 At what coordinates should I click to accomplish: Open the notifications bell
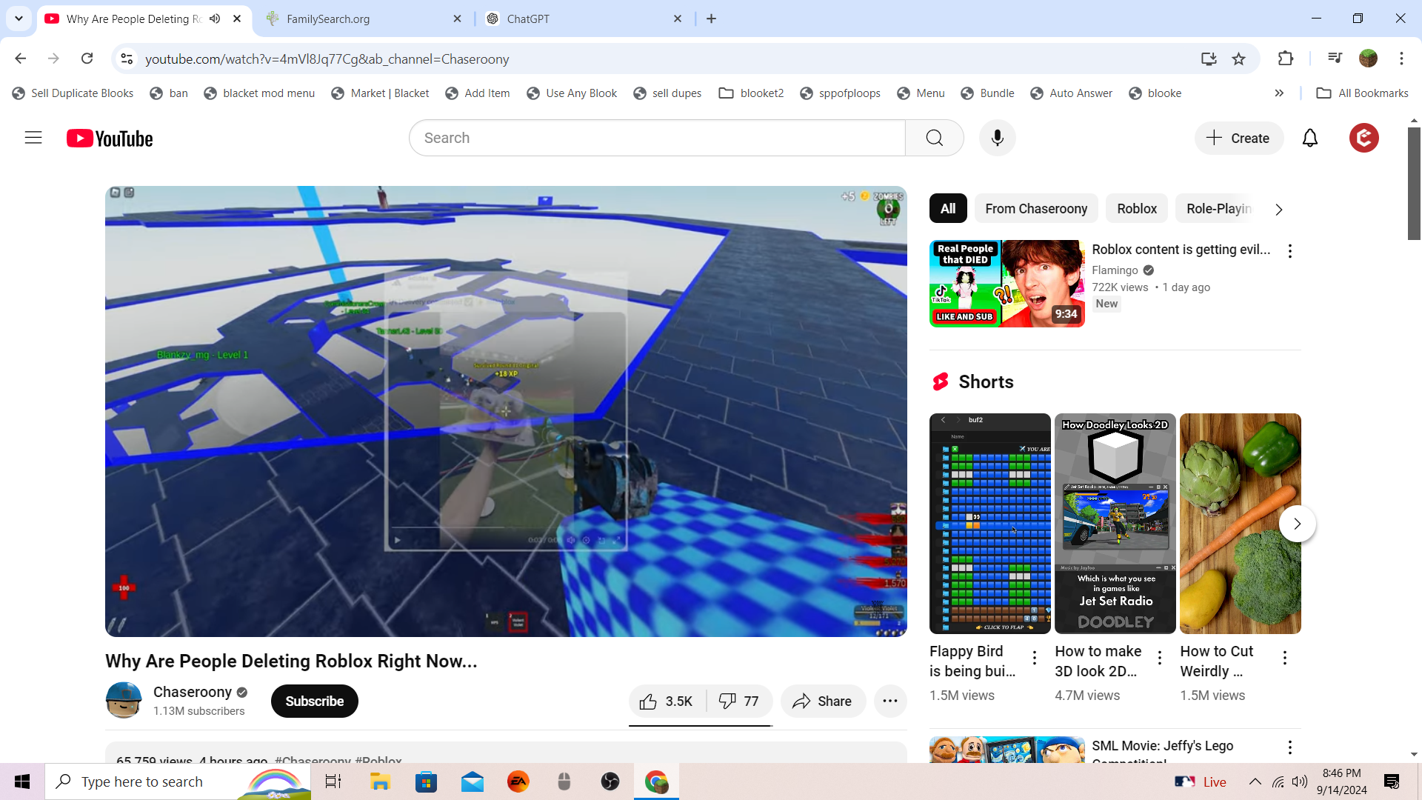[x=1309, y=138]
